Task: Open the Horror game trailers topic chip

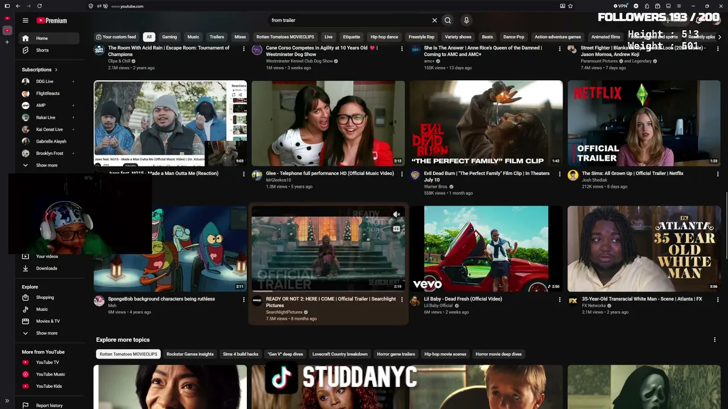Action: coord(396,354)
